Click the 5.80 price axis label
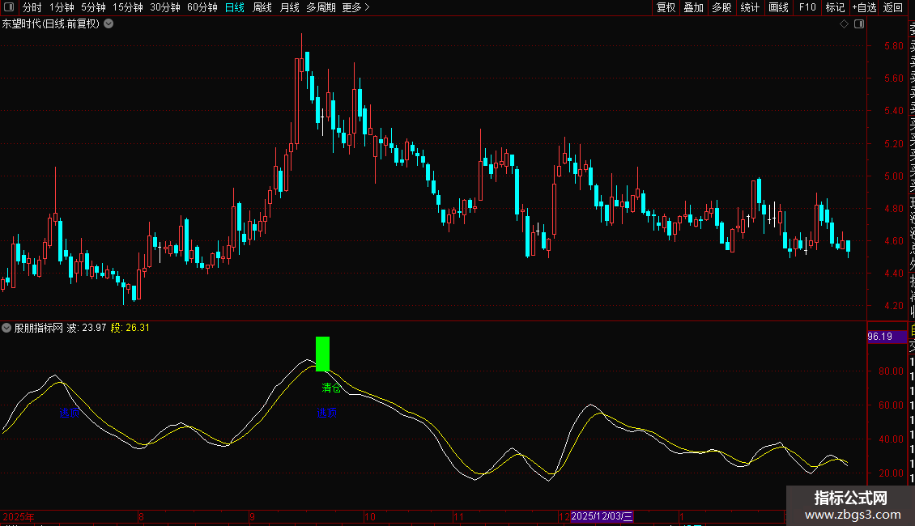The image size is (915, 526). tap(893, 46)
